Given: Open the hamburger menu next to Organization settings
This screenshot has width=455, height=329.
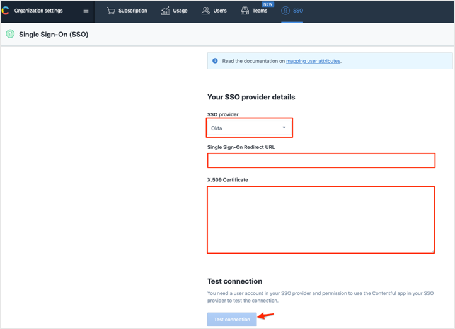Looking at the screenshot, I should [86, 11].
